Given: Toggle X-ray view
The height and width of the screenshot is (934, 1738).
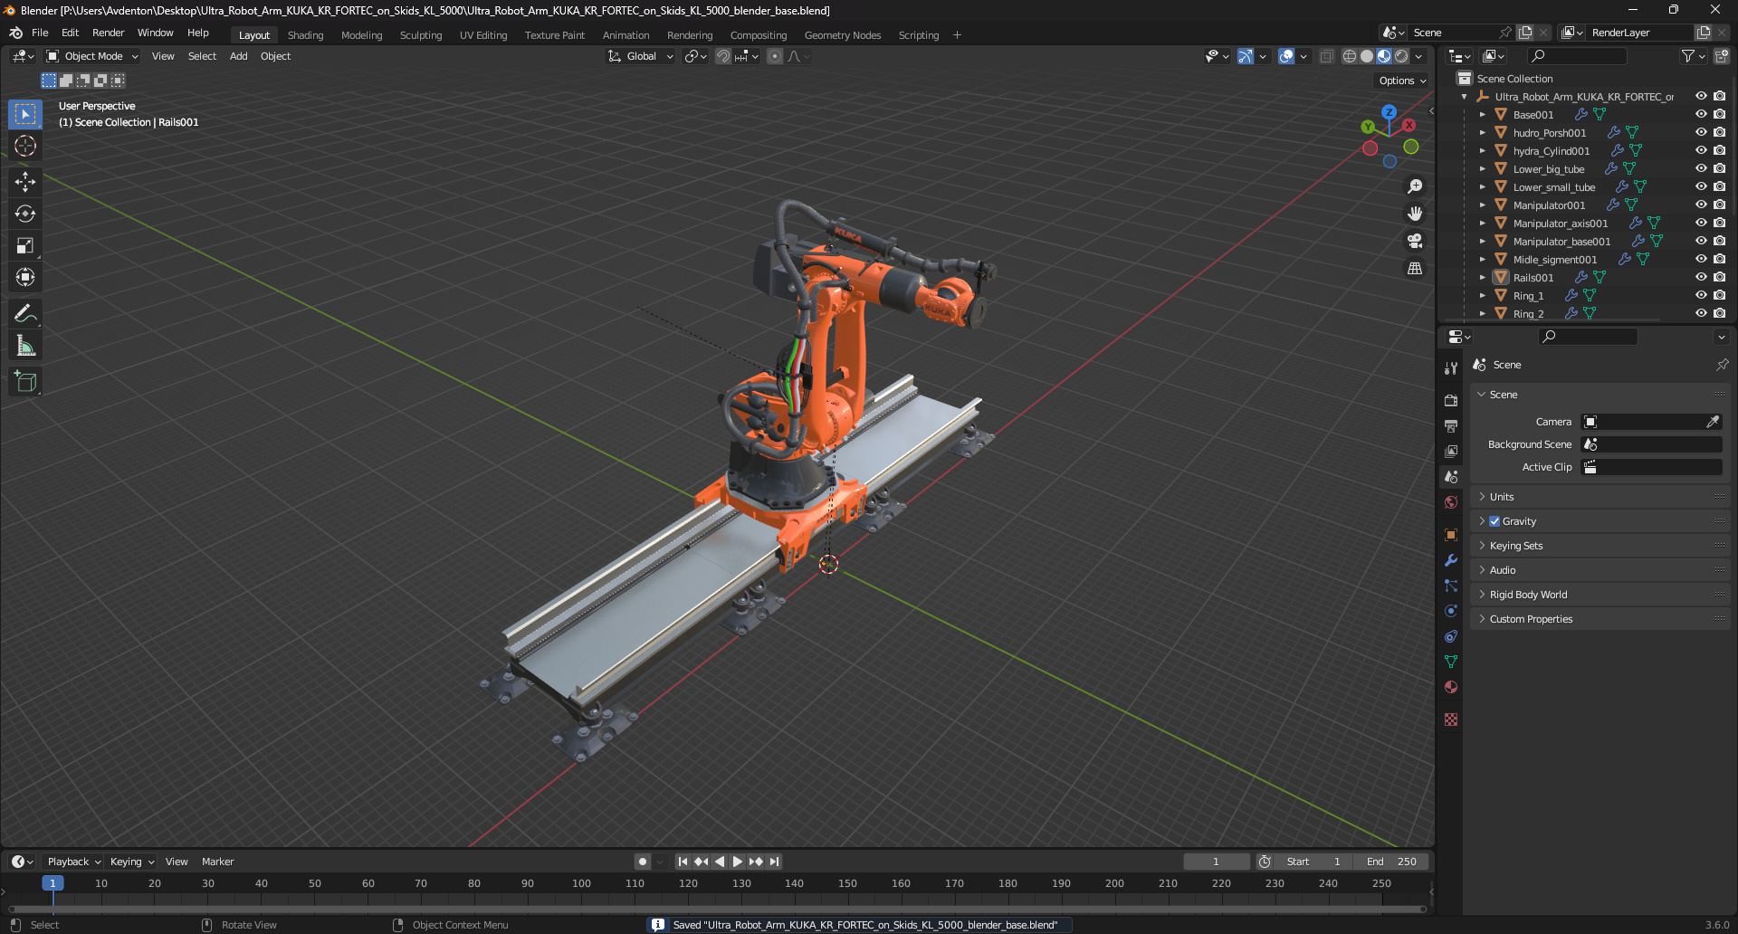Looking at the screenshot, I should [x=1326, y=56].
